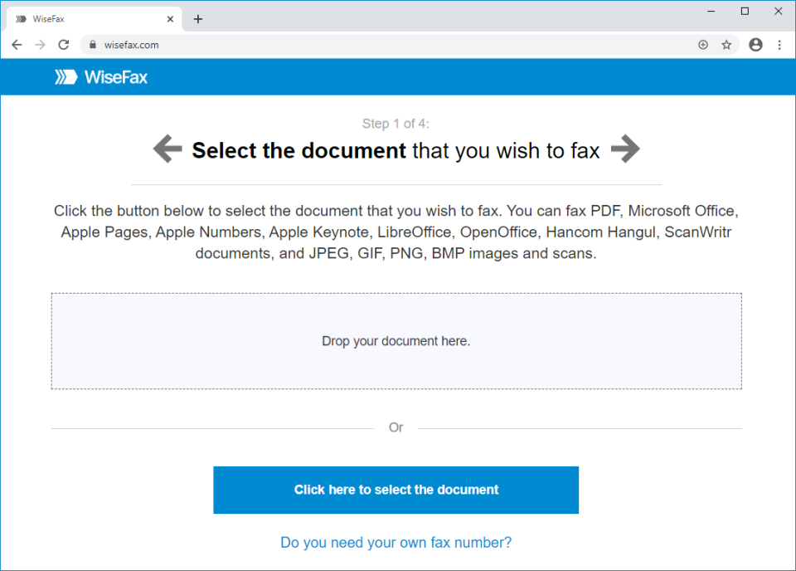Open a new tab with the plus button
This screenshot has width=796, height=571.
[197, 18]
